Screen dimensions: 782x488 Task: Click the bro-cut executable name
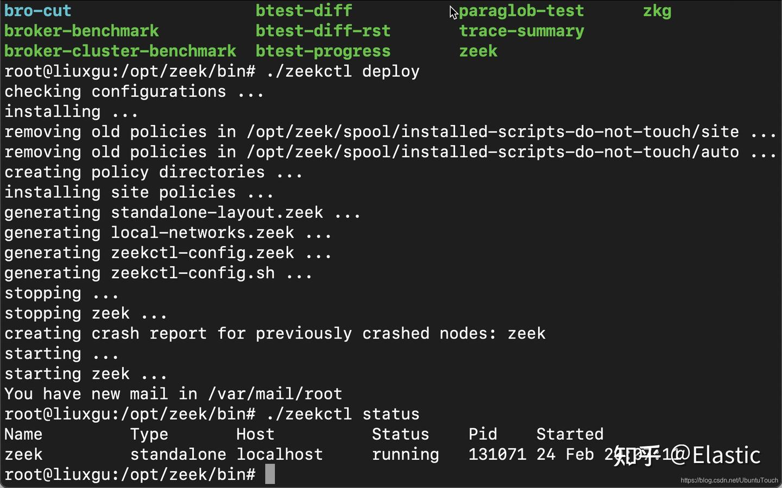[x=37, y=10]
